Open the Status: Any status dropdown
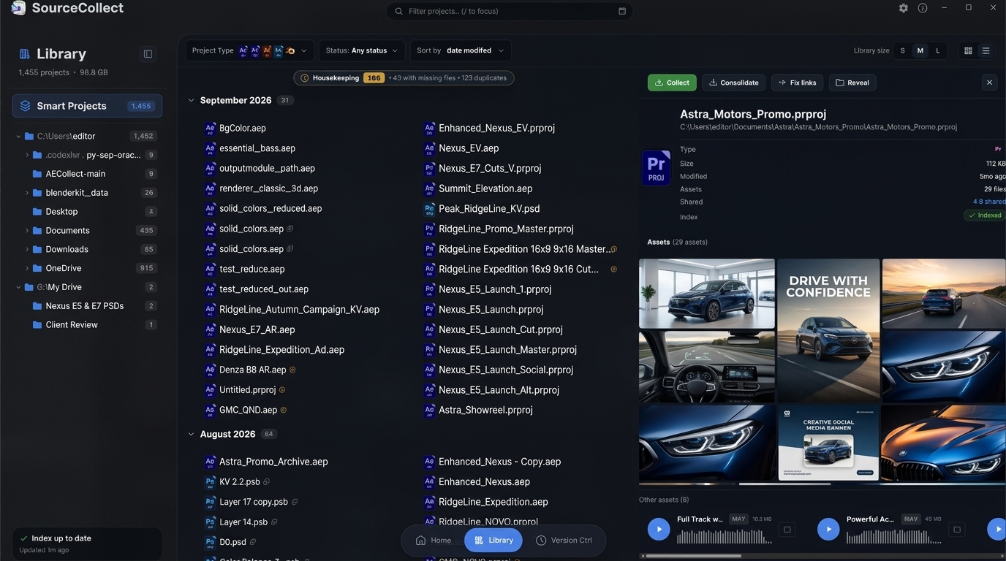Viewport: 1006px width, 561px height. 361,51
